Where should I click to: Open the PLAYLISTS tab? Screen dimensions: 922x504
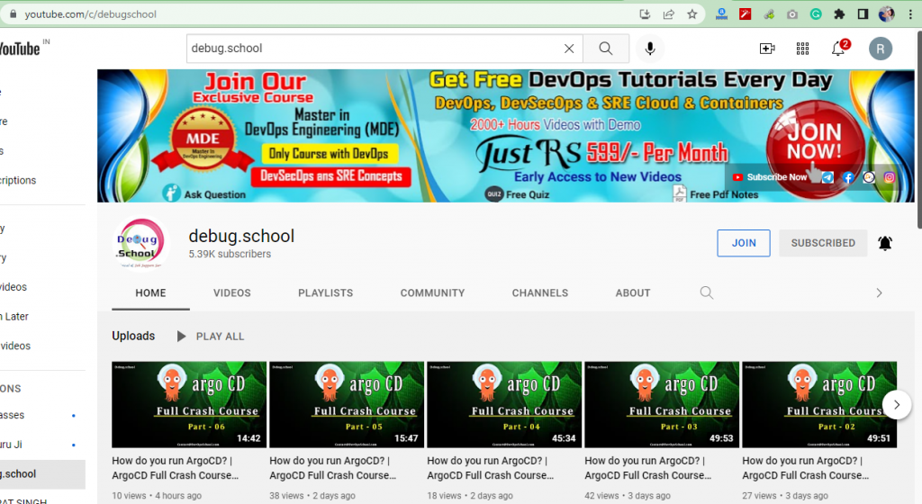click(325, 293)
